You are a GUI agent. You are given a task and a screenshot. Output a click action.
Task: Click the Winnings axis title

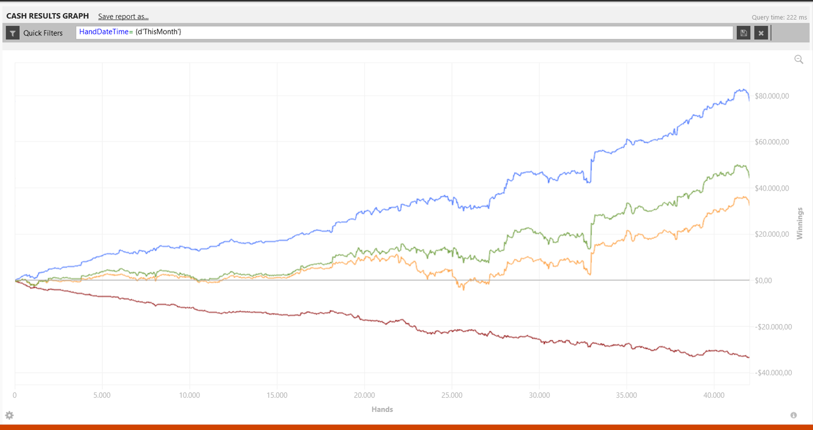point(799,223)
